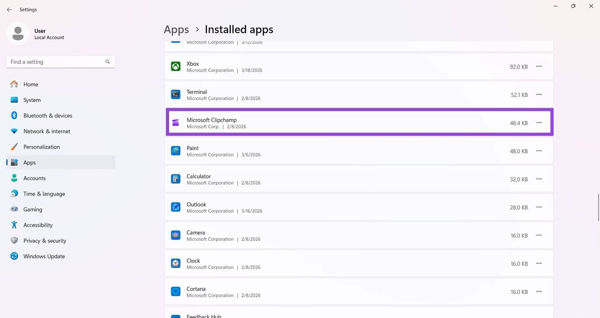Navigate to Apps breadcrumb link
This screenshot has height=318, width=600.
[x=176, y=30]
